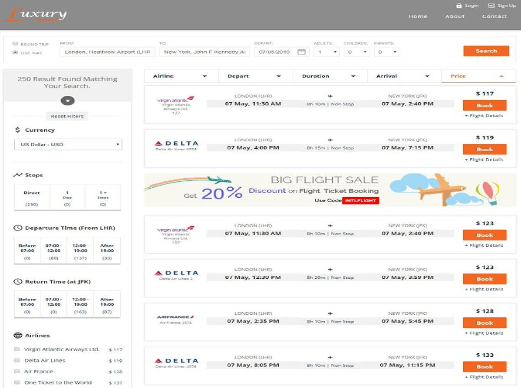Image resolution: width=521 pixels, height=388 pixels.
Task: Check the Air France airline filter
Action: click(16, 372)
